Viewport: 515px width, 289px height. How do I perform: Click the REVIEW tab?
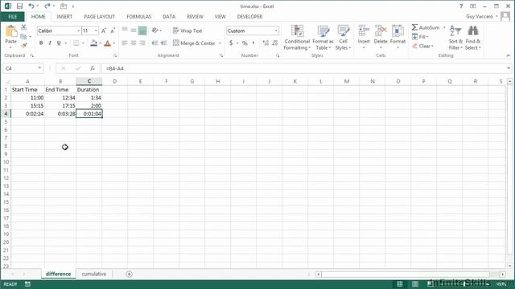195,16
